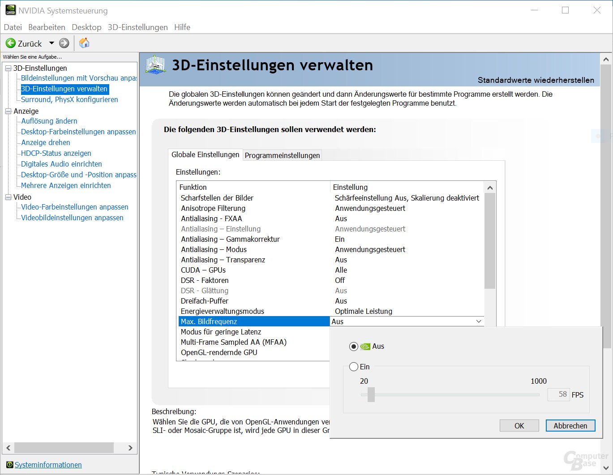
Task: Select Mehrere Anzeigen einrichten
Action: coord(66,185)
